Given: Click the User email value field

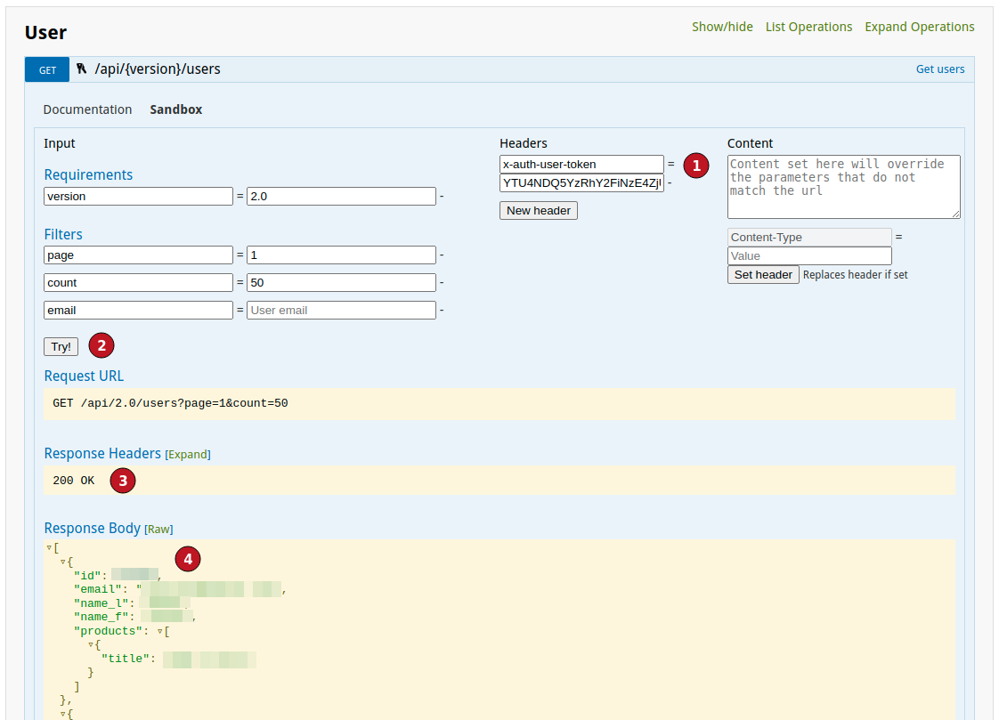Looking at the screenshot, I should click(x=341, y=310).
